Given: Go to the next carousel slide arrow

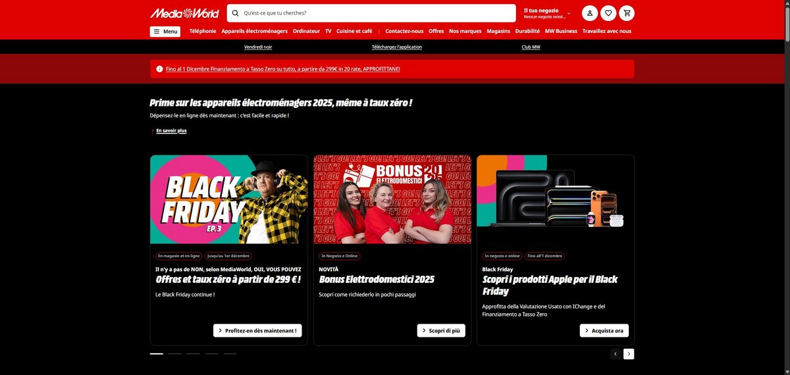Looking at the screenshot, I should pos(629,354).
